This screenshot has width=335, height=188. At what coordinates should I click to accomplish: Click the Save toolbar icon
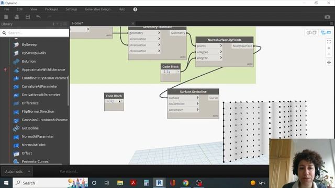click(x=28, y=17)
